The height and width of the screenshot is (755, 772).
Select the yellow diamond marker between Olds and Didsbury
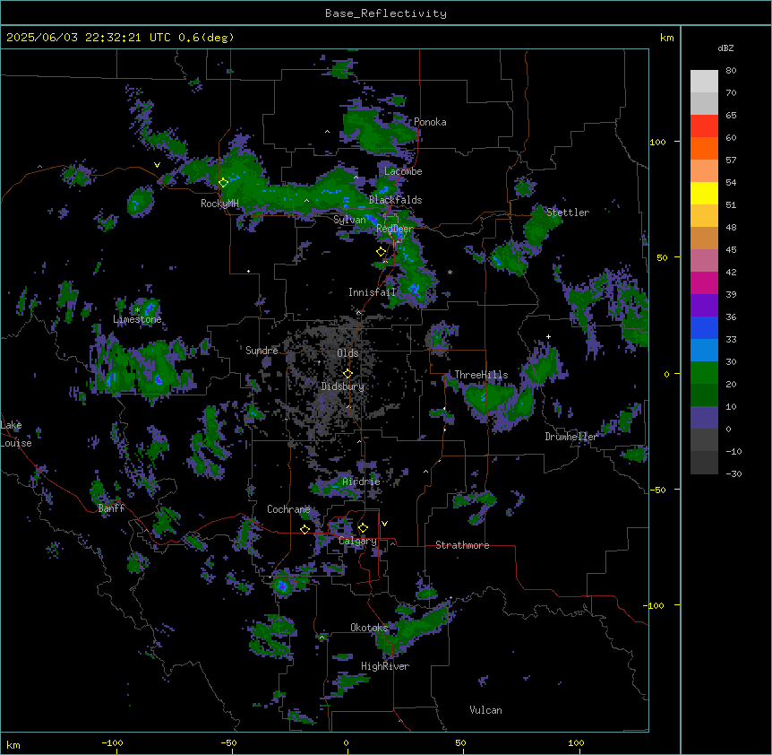click(347, 373)
